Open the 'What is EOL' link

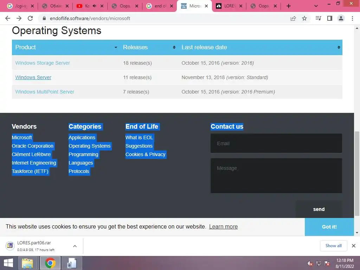pyautogui.click(x=139, y=137)
